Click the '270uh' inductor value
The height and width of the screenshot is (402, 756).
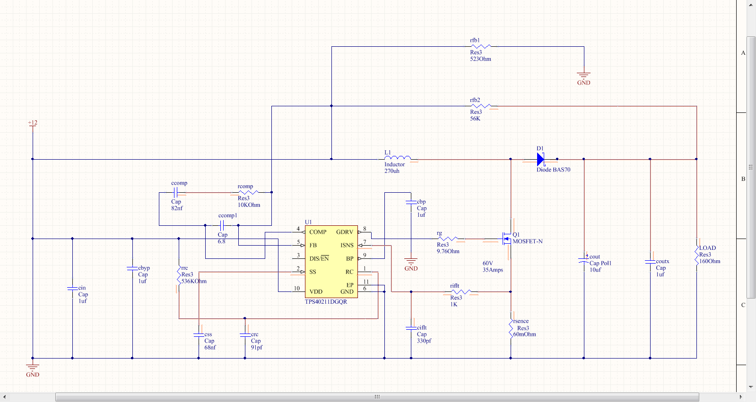pos(392,171)
